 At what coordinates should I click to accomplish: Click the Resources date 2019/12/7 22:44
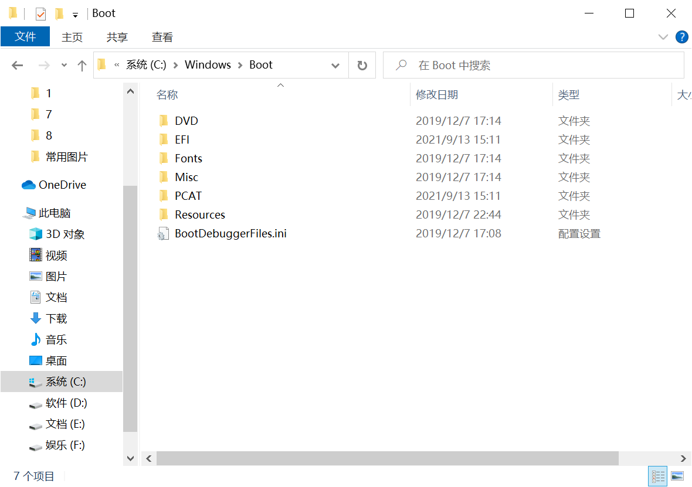click(x=458, y=214)
